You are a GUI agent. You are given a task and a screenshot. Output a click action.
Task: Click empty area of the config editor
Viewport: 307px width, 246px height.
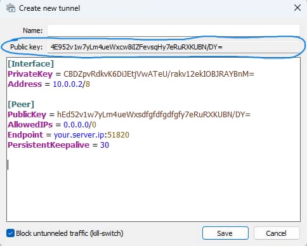click(x=153, y=190)
